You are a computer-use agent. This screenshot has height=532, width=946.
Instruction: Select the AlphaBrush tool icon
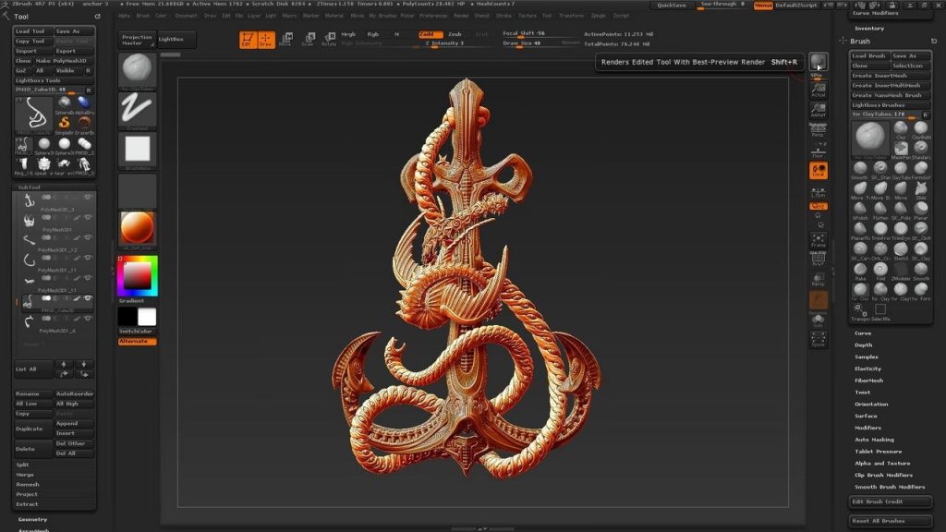point(84,105)
